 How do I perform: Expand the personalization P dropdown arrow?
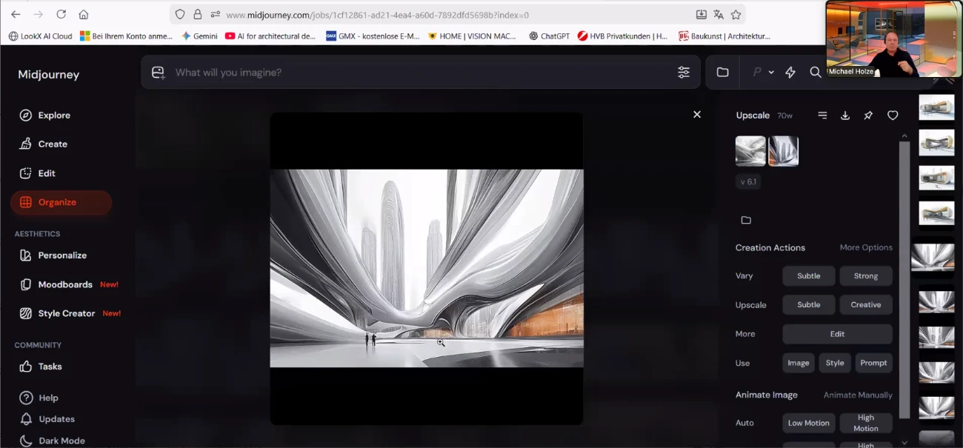tap(771, 73)
